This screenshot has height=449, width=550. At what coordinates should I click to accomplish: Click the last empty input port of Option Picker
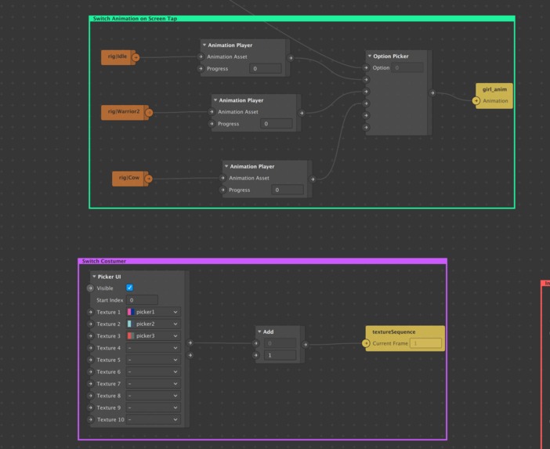tap(366, 127)
